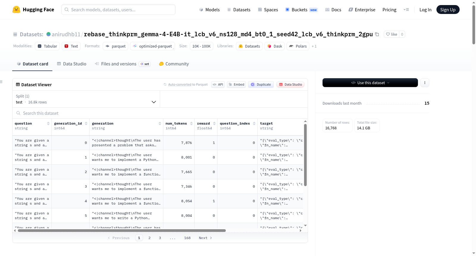Switch to the Data Studio tab
Image resolution: width=476 pixels, height=256 pixels.
point(72,64)
